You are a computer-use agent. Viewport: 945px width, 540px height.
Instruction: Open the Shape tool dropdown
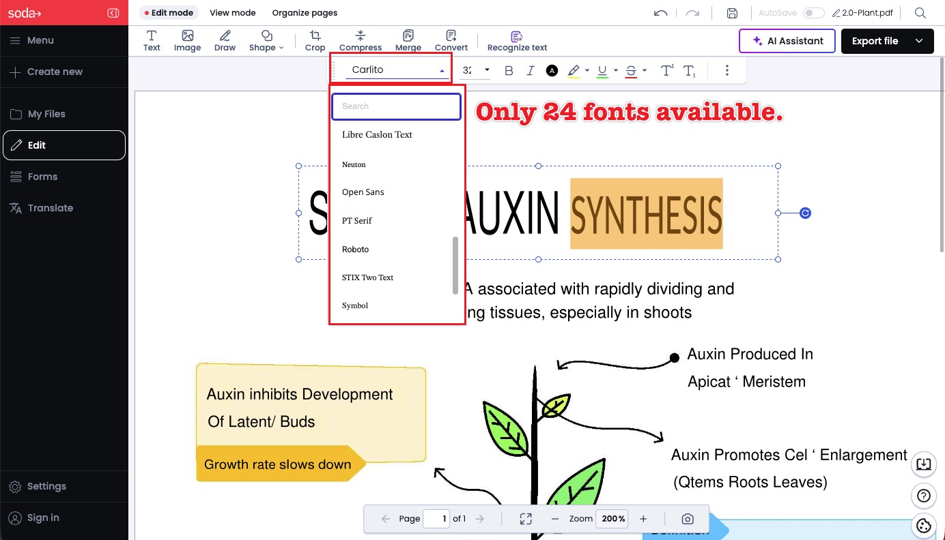click(x=266, y=41)
